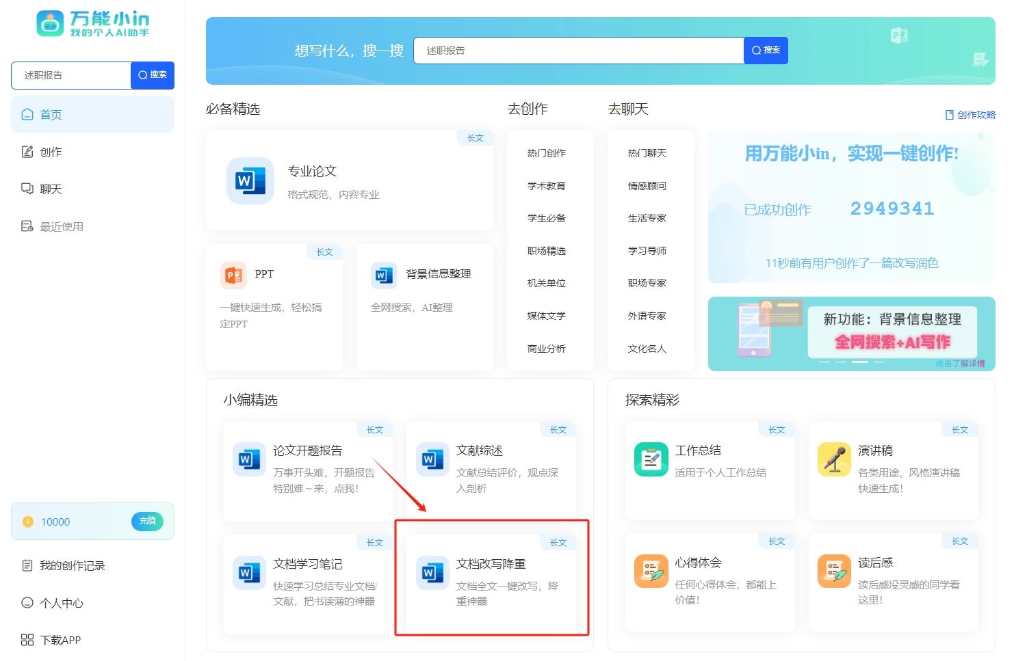This screenshot has width=1014, height=661.
Task: Select 学习导师 chat category
Action: (x=647, y=251)
